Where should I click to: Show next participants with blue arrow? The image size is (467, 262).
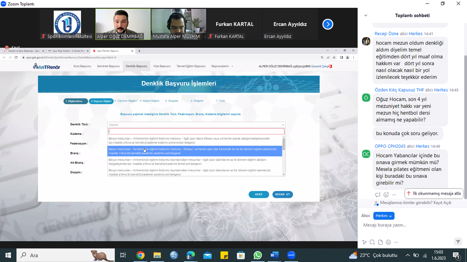tap(327, 24)
